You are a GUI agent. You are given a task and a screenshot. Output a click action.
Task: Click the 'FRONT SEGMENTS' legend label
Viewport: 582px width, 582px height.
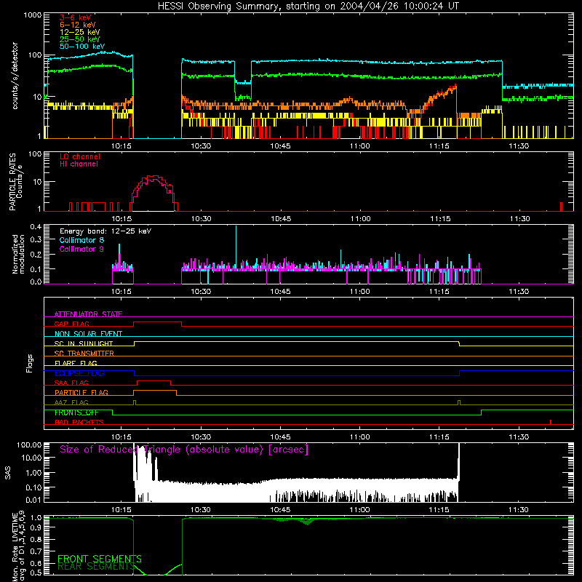100,559
